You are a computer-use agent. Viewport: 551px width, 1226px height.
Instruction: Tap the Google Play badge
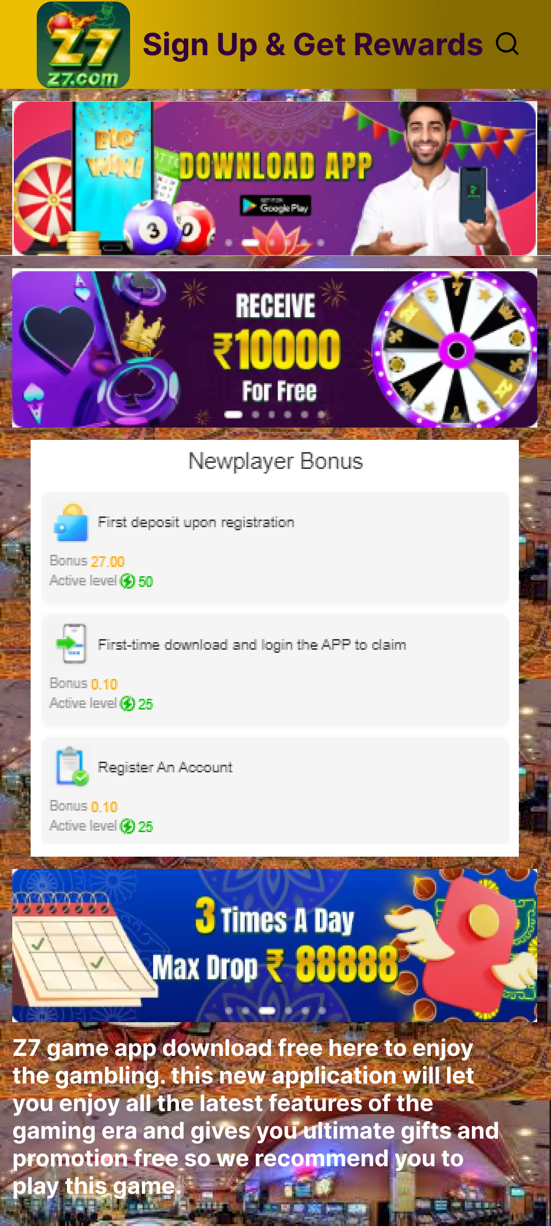point(275,206)
